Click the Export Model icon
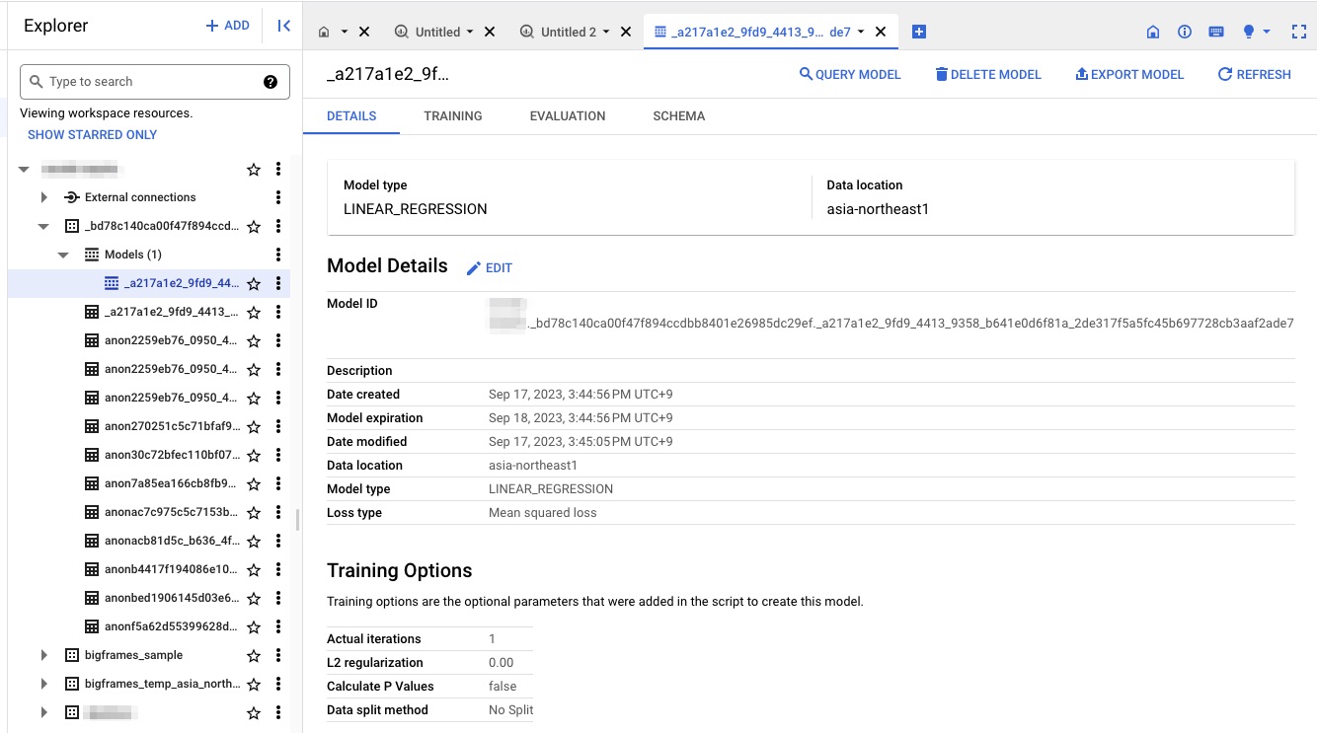This screenshot has height=733, width=1317. click(1080, 74)
